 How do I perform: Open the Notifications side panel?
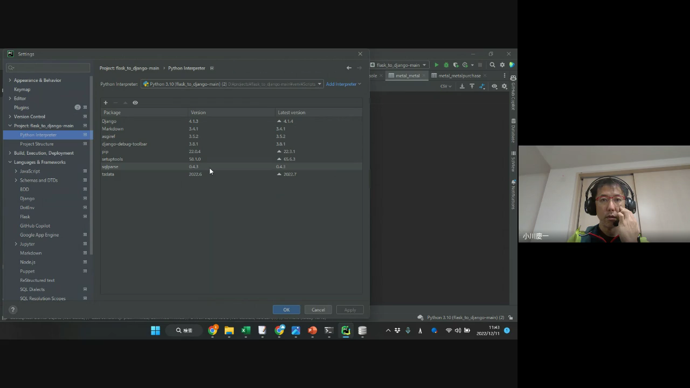tap(513, 195)
